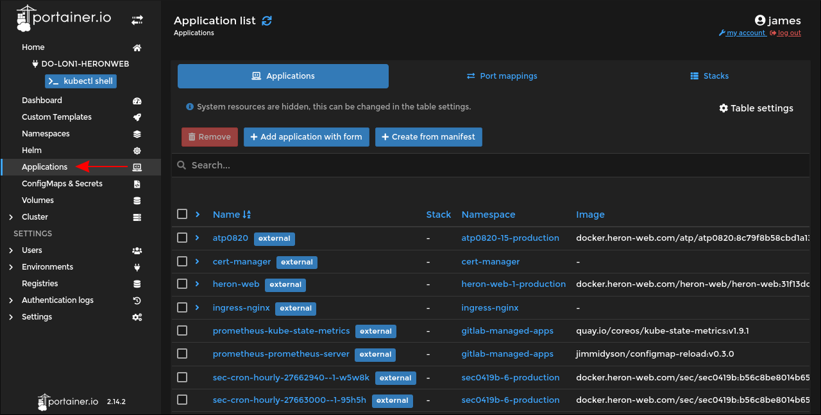Open the my account link
This screenshot has width=821, height=415.
pos(742,33)
